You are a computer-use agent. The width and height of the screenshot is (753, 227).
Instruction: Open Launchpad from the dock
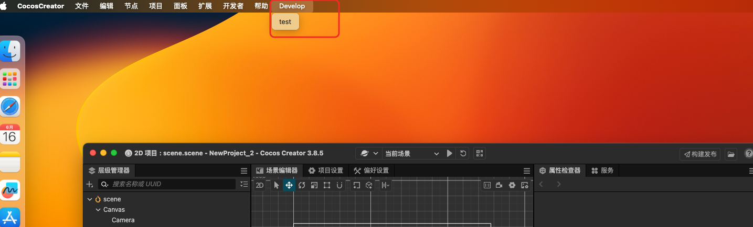[10, 79]
